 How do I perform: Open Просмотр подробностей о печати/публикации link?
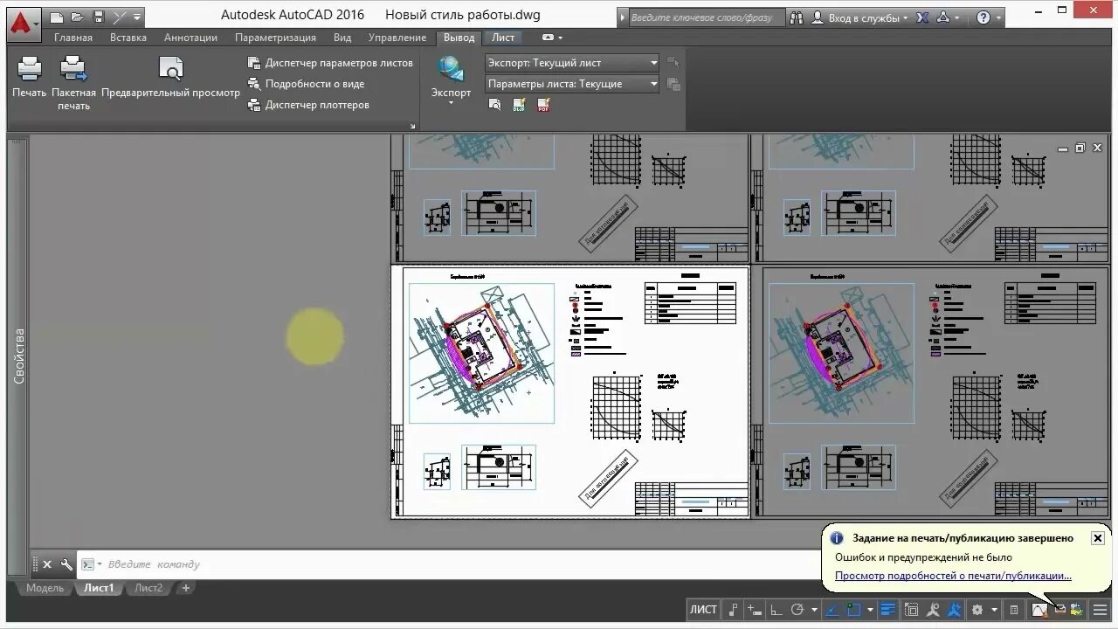point(956,575)
